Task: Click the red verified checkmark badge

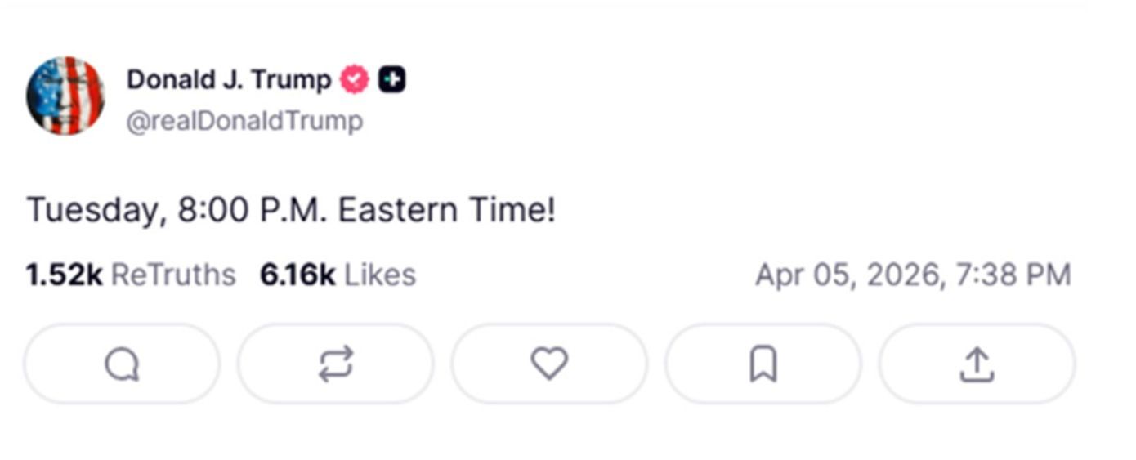Action: [x=355, y=79]
